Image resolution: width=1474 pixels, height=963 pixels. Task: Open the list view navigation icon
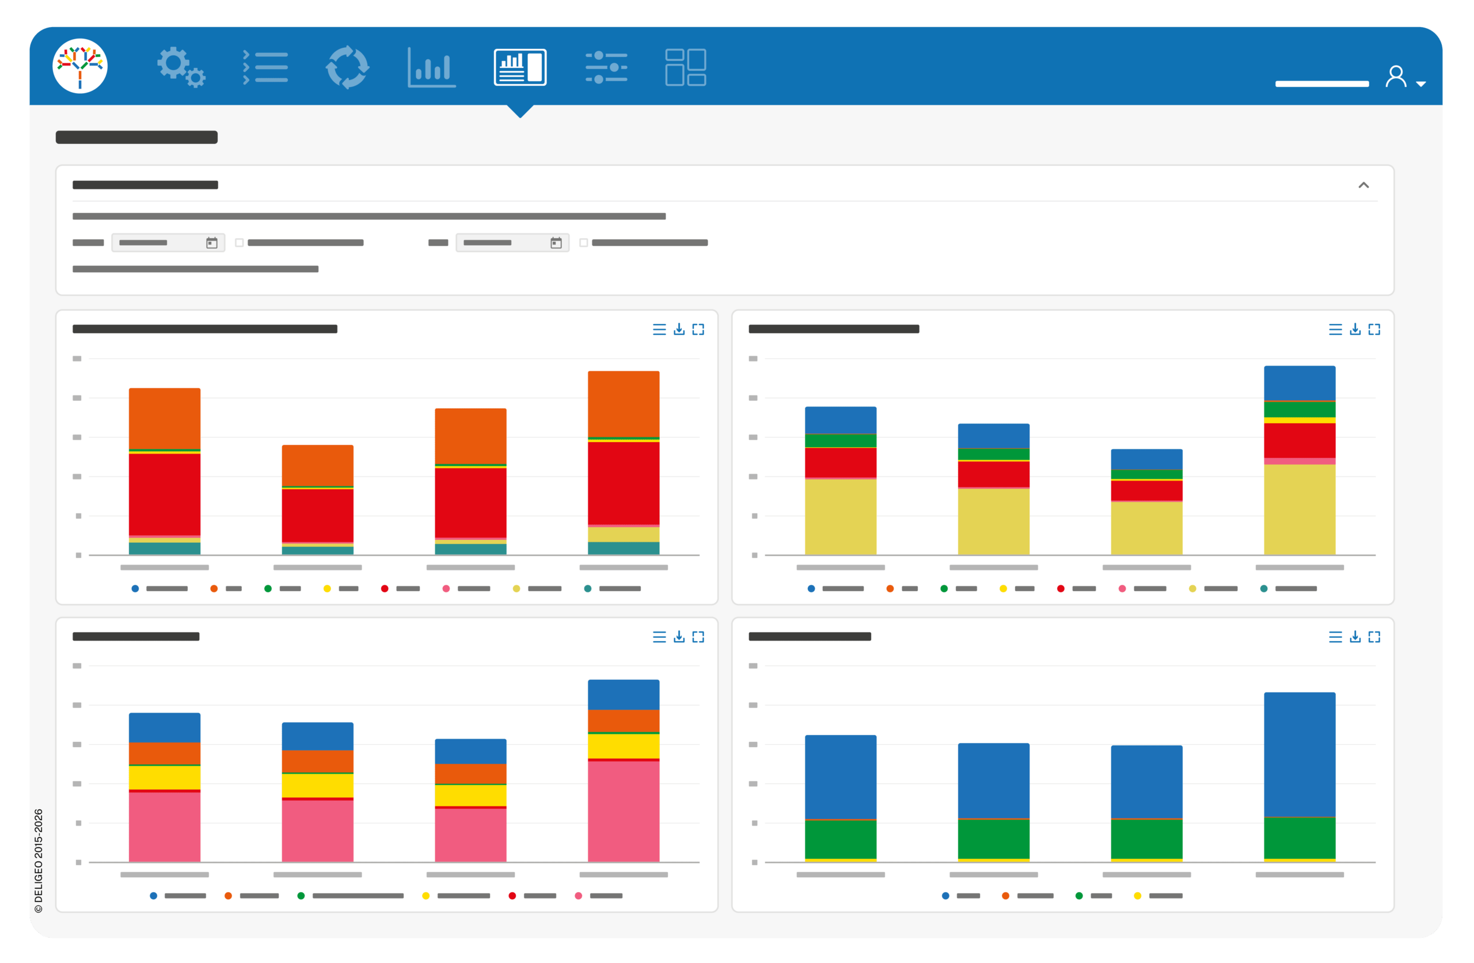(265, 67)
